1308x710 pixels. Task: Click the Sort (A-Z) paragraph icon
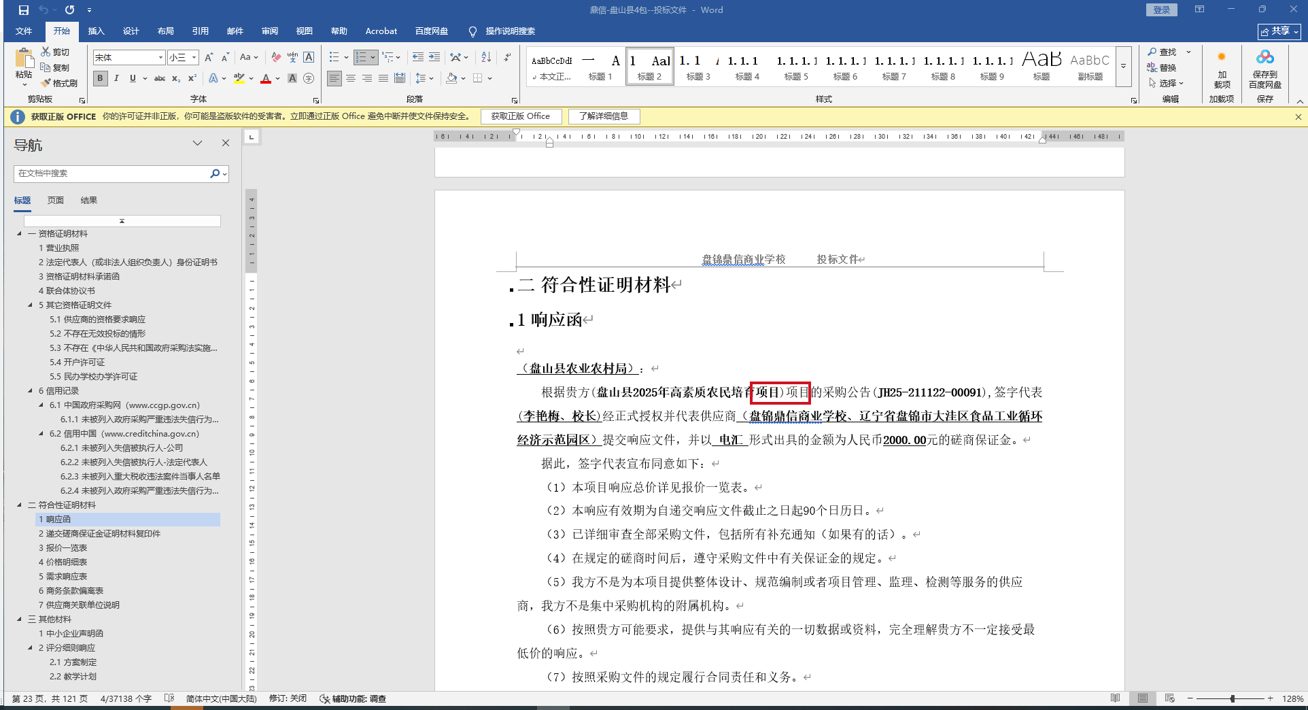[x=486, y=58]
